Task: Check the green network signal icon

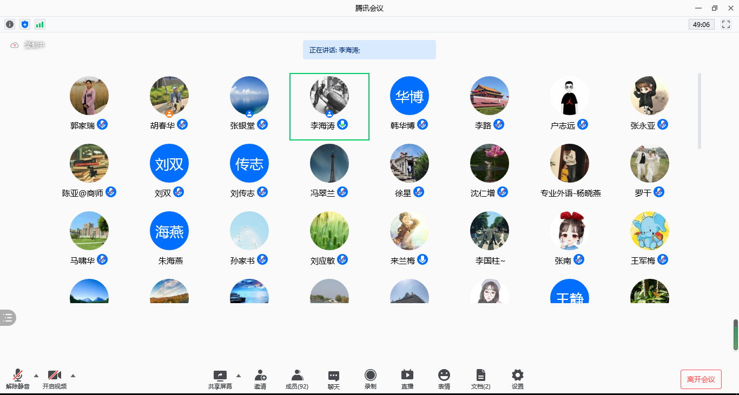Action: (x=40, y=24)
